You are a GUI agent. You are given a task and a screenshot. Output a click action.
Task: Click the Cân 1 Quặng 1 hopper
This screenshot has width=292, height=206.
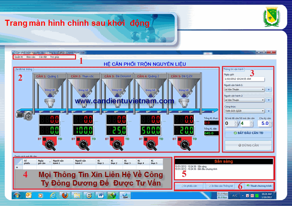[50, 88]
